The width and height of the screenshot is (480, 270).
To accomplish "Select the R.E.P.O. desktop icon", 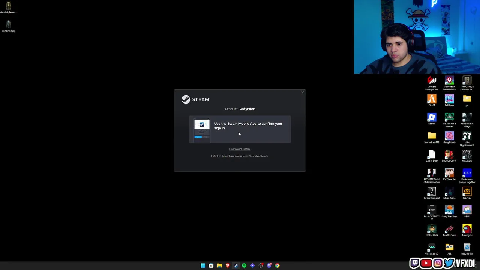I will coord(467,193).
